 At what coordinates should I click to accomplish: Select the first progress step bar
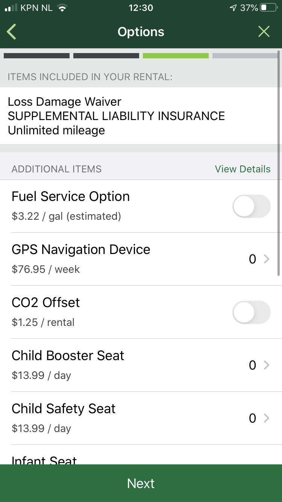(36, 56)
